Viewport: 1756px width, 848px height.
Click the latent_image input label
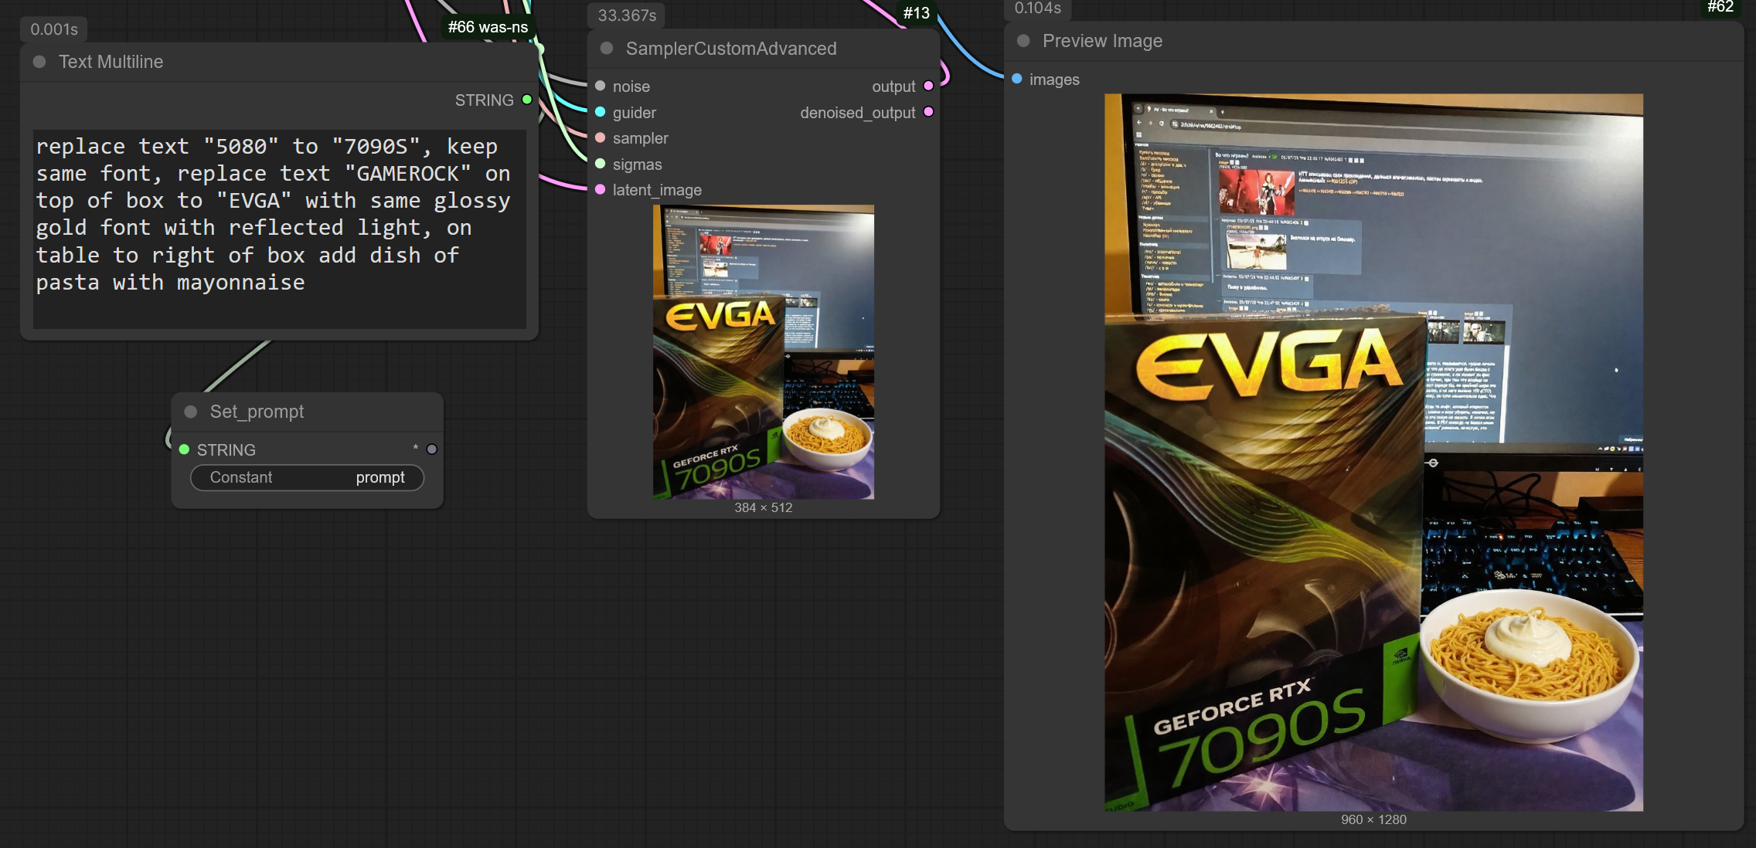pyautogui.click(x=657, y=190)
